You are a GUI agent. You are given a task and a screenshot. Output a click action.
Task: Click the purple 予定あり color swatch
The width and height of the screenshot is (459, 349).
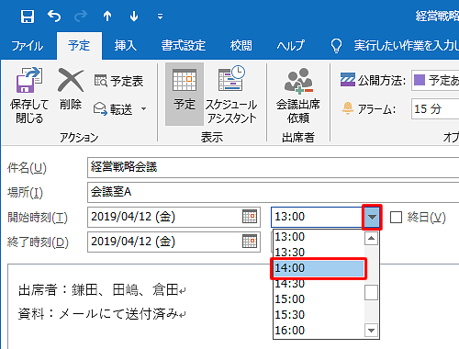tap(420, 80)
